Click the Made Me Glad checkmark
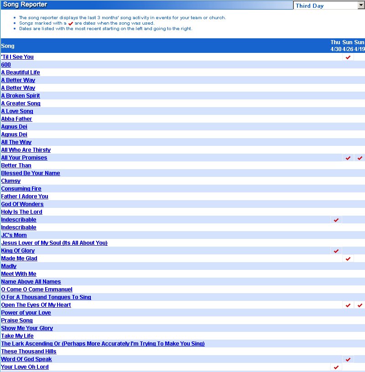365x372 pixels. 348,259
